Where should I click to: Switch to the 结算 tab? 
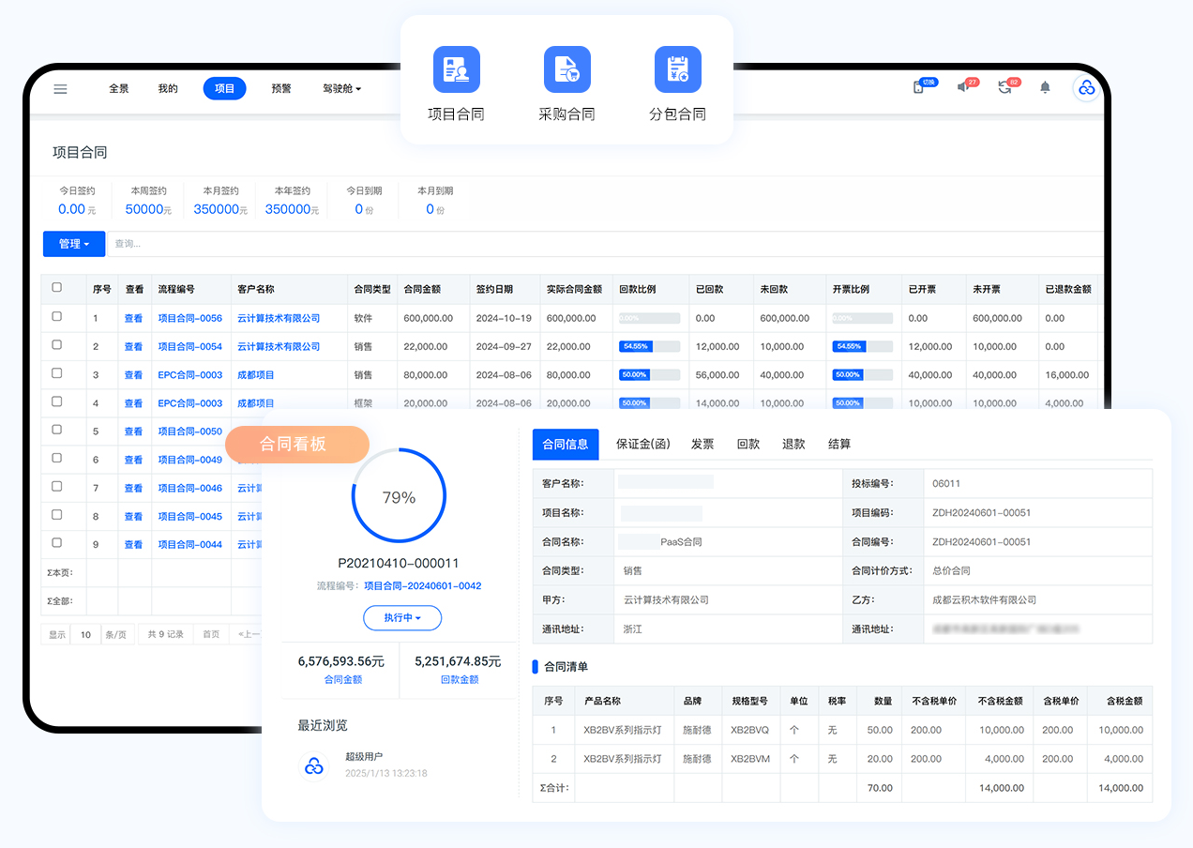click(x=839, y=445)
